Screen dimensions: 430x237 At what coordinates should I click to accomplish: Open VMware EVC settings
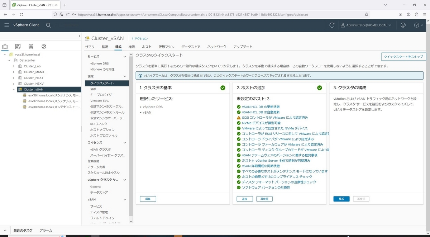click(99, 101)
